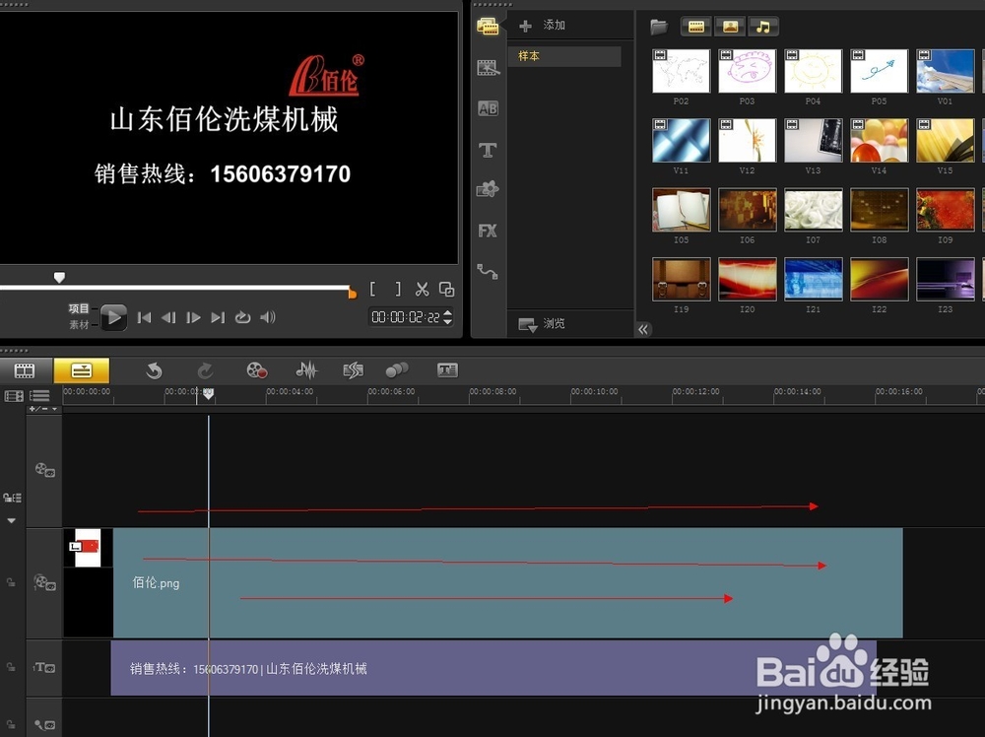Select the I21 blue digital thumbnail
The image size is (985, 737).
(x=813, y=279)
